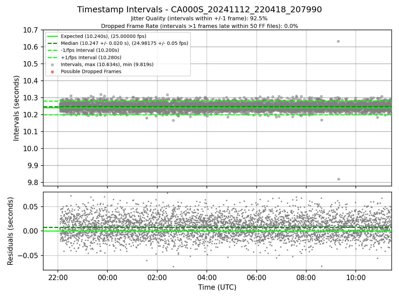Click legend entry Expected (10.240s)
The height and width of the screenshot is (299, 399).
pyautogui.click(x=103, y=36)
